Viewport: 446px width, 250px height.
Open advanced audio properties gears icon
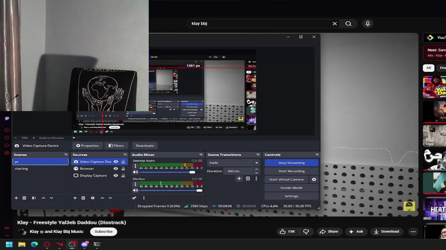134,198
